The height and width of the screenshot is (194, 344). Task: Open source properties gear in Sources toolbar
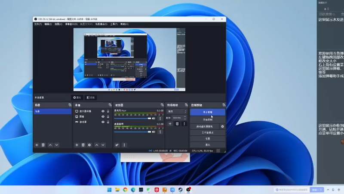coord(89,145)
